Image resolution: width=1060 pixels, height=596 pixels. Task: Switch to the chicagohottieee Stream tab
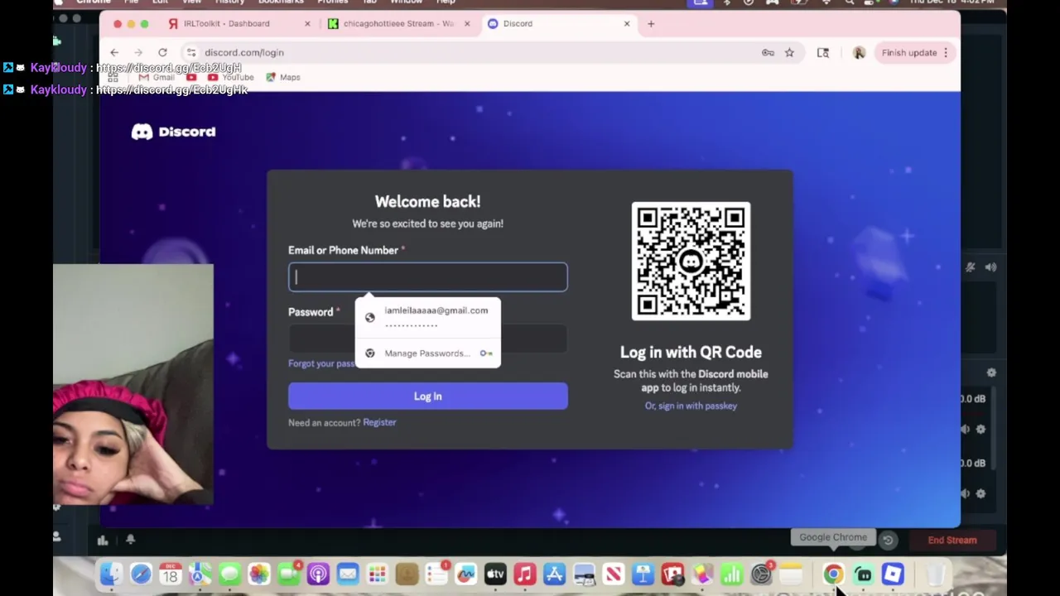tap(397, 23)
